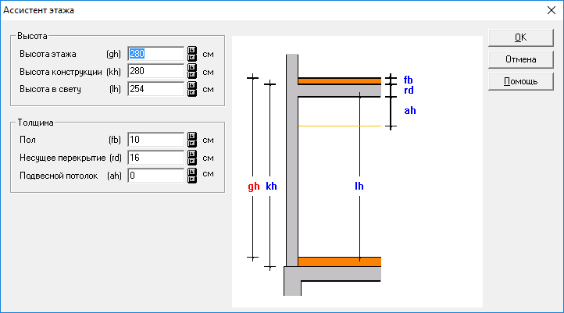This screenshot has width=564, height=313.
Task: Click the Высота конструкции (kh) input field
Action: click(155, 72)
